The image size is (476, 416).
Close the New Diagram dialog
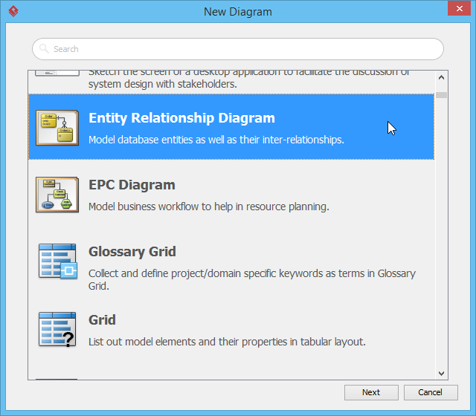[459, 8]
